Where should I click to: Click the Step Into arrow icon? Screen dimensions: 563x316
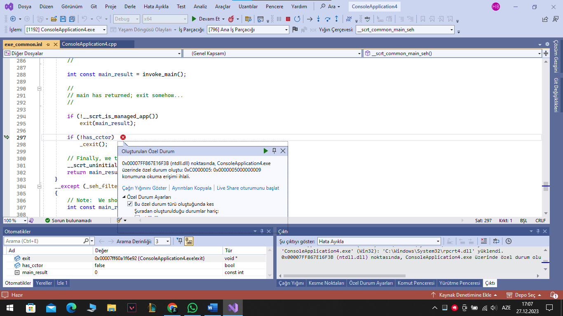click(319, 19)
